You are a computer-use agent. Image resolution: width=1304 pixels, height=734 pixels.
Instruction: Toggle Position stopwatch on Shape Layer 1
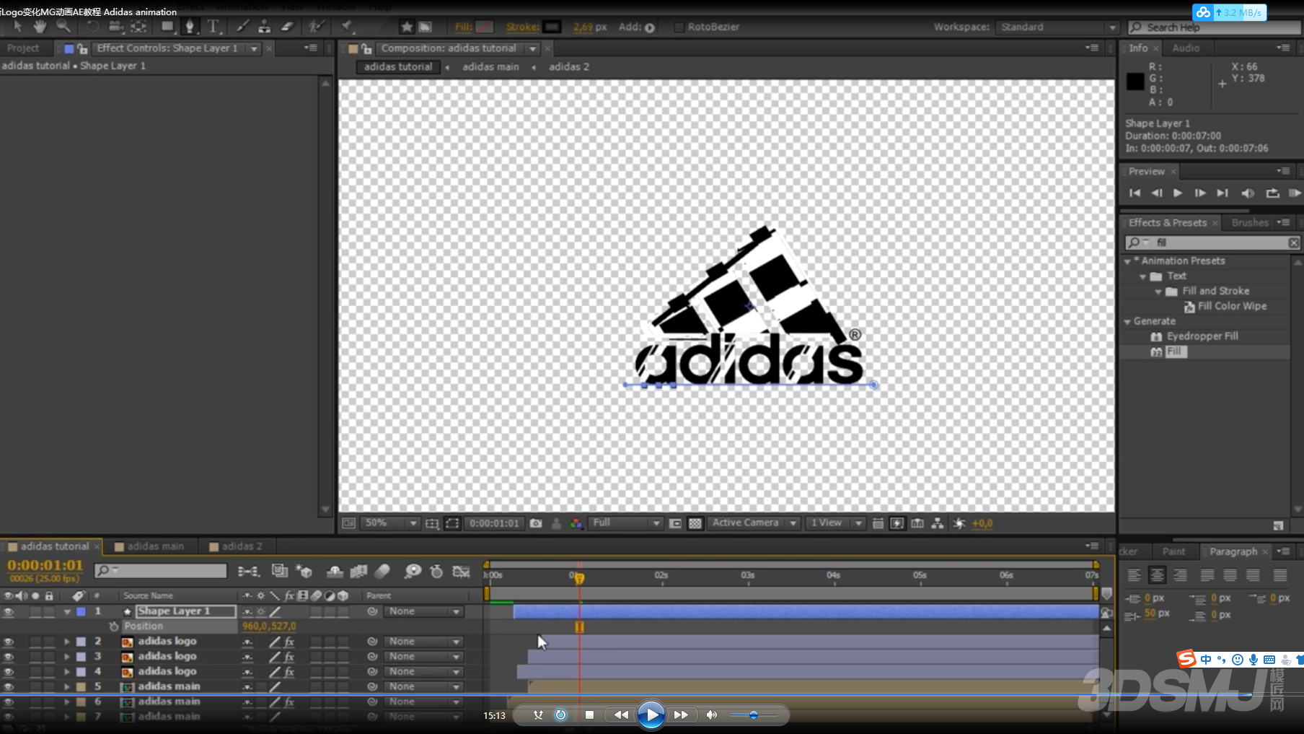pyautogui.click(x=113, y=626)
